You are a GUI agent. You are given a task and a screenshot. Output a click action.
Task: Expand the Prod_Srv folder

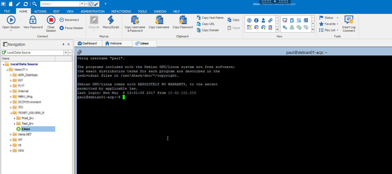tap(15, 118)
